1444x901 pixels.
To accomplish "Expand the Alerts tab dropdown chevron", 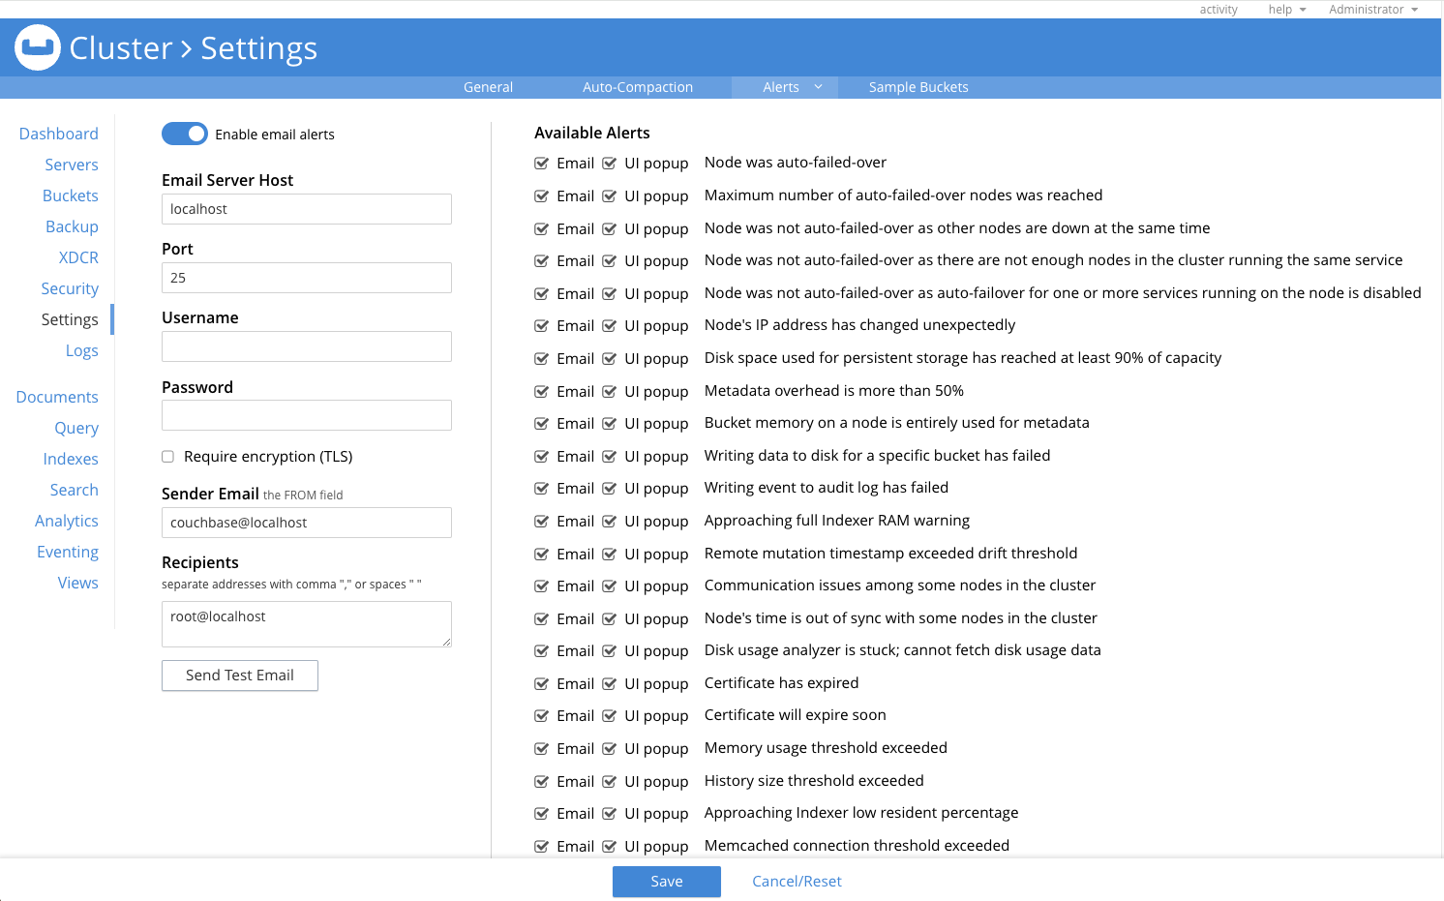I will (x=818, y=87).
